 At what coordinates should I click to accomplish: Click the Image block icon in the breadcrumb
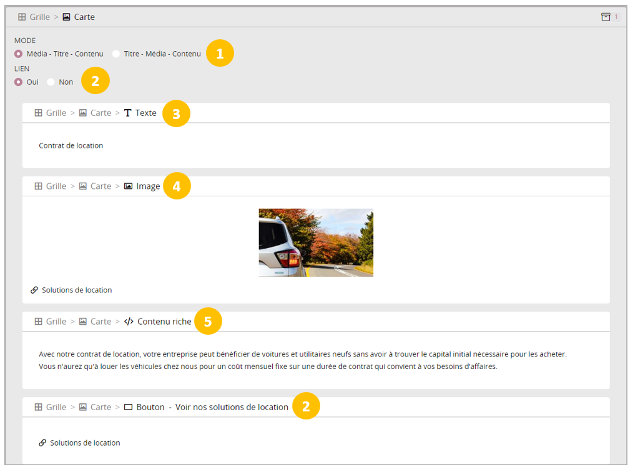(x=129, y=186)
